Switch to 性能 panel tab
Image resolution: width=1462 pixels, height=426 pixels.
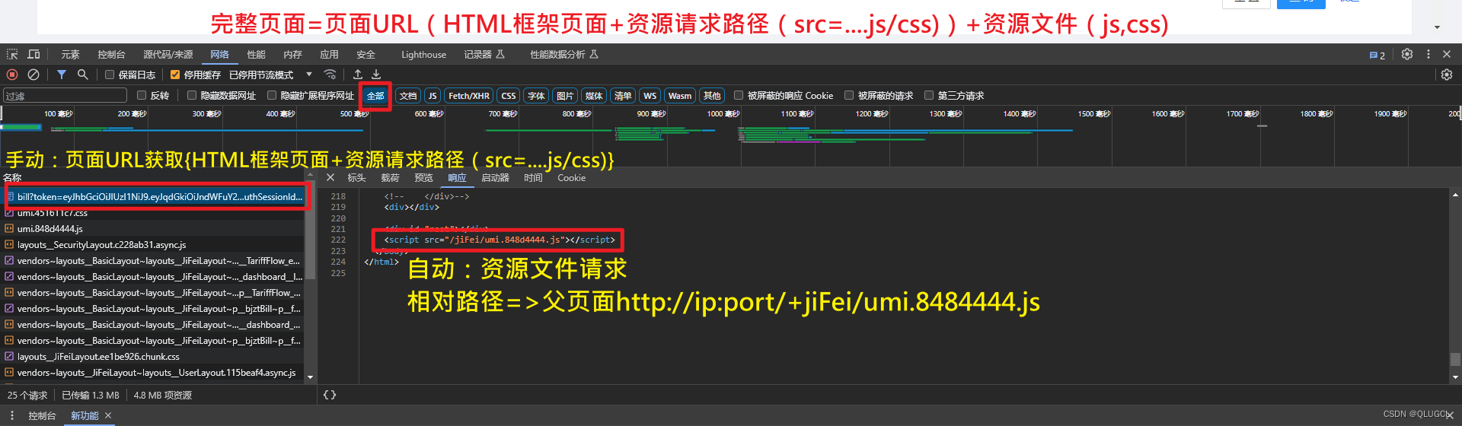coord(256,55)
